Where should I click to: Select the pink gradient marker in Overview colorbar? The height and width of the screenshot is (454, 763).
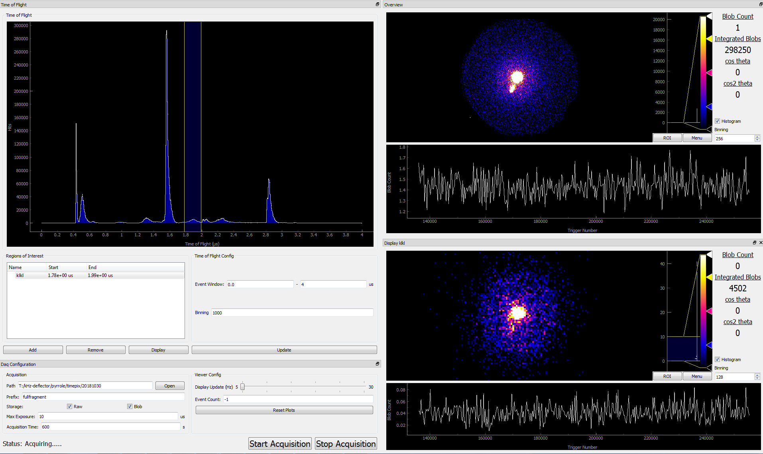tap(709, 73)
